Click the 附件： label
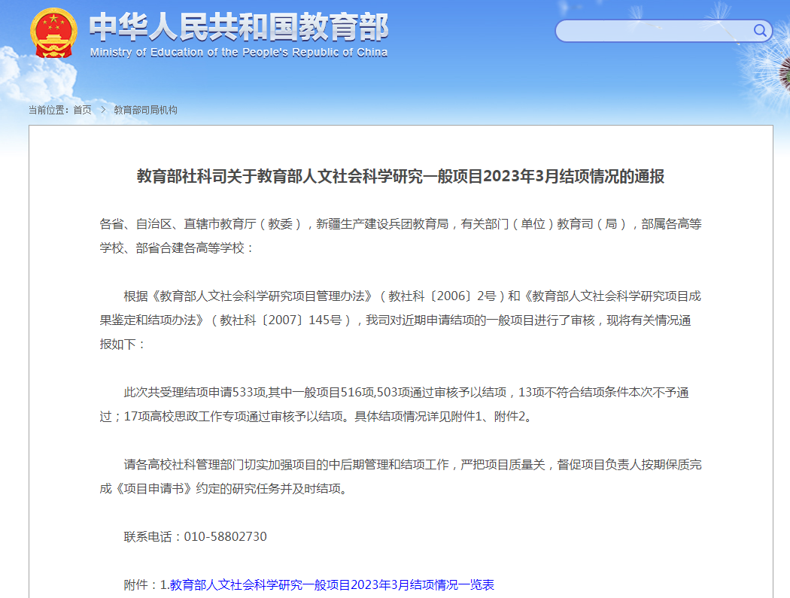The width and height of the screenshot is (790, 598). pos(141,584)
